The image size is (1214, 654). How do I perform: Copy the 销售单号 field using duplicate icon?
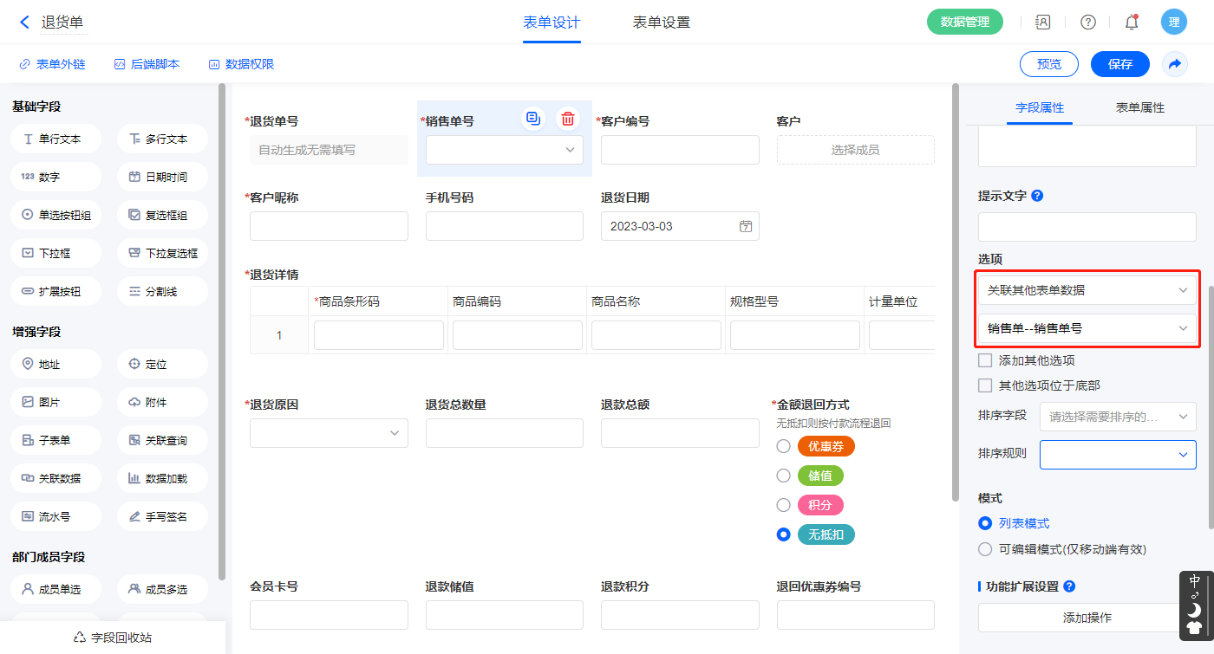pos(532,119)
